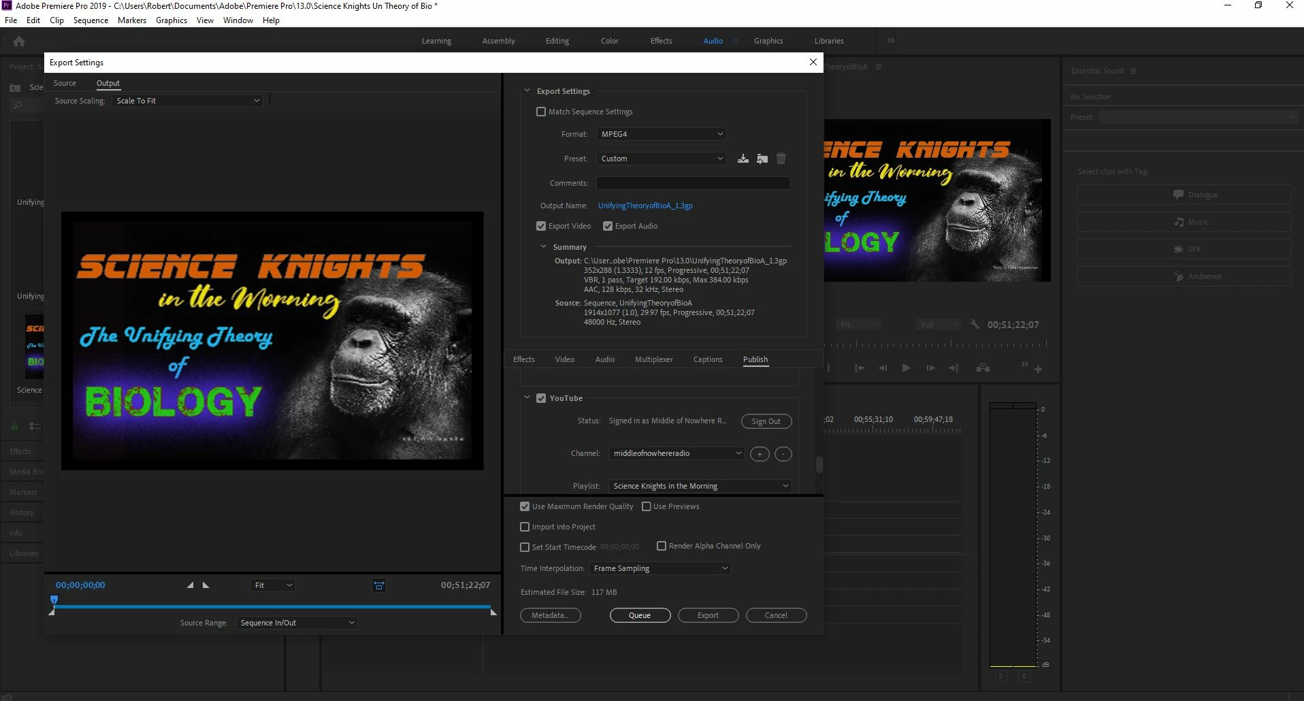Uncheck the YouTube publish checkbox
The image size is (1304, 701).
click(x=541, y=398)
